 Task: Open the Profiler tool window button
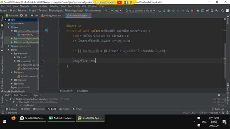pos(64,109)
